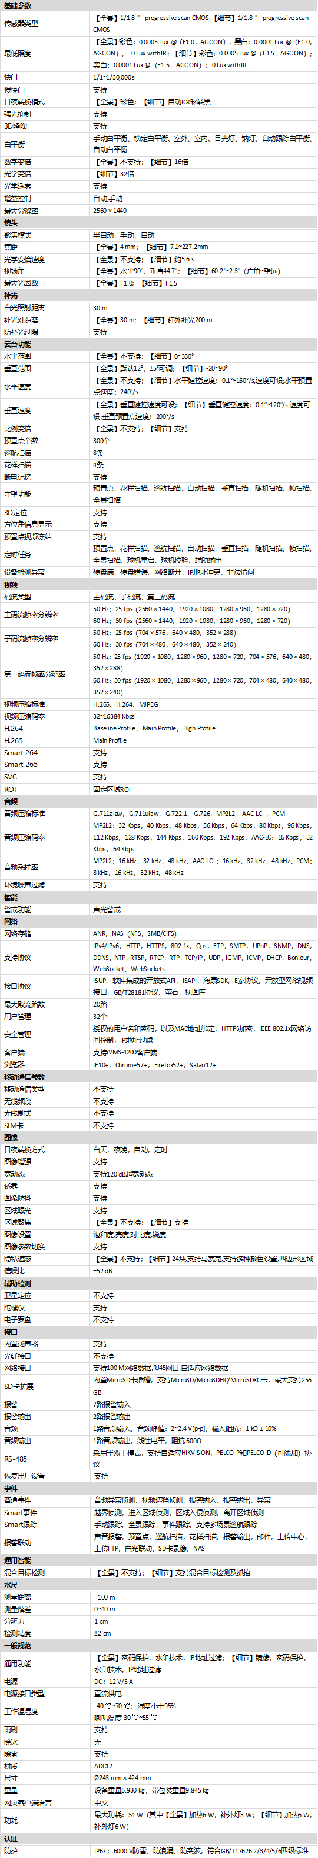This screenshot has width=318, height=1858.
Task: Click the '码流类型' value '主码流、子码流、第三码流'
Action: tap(134, 597)
